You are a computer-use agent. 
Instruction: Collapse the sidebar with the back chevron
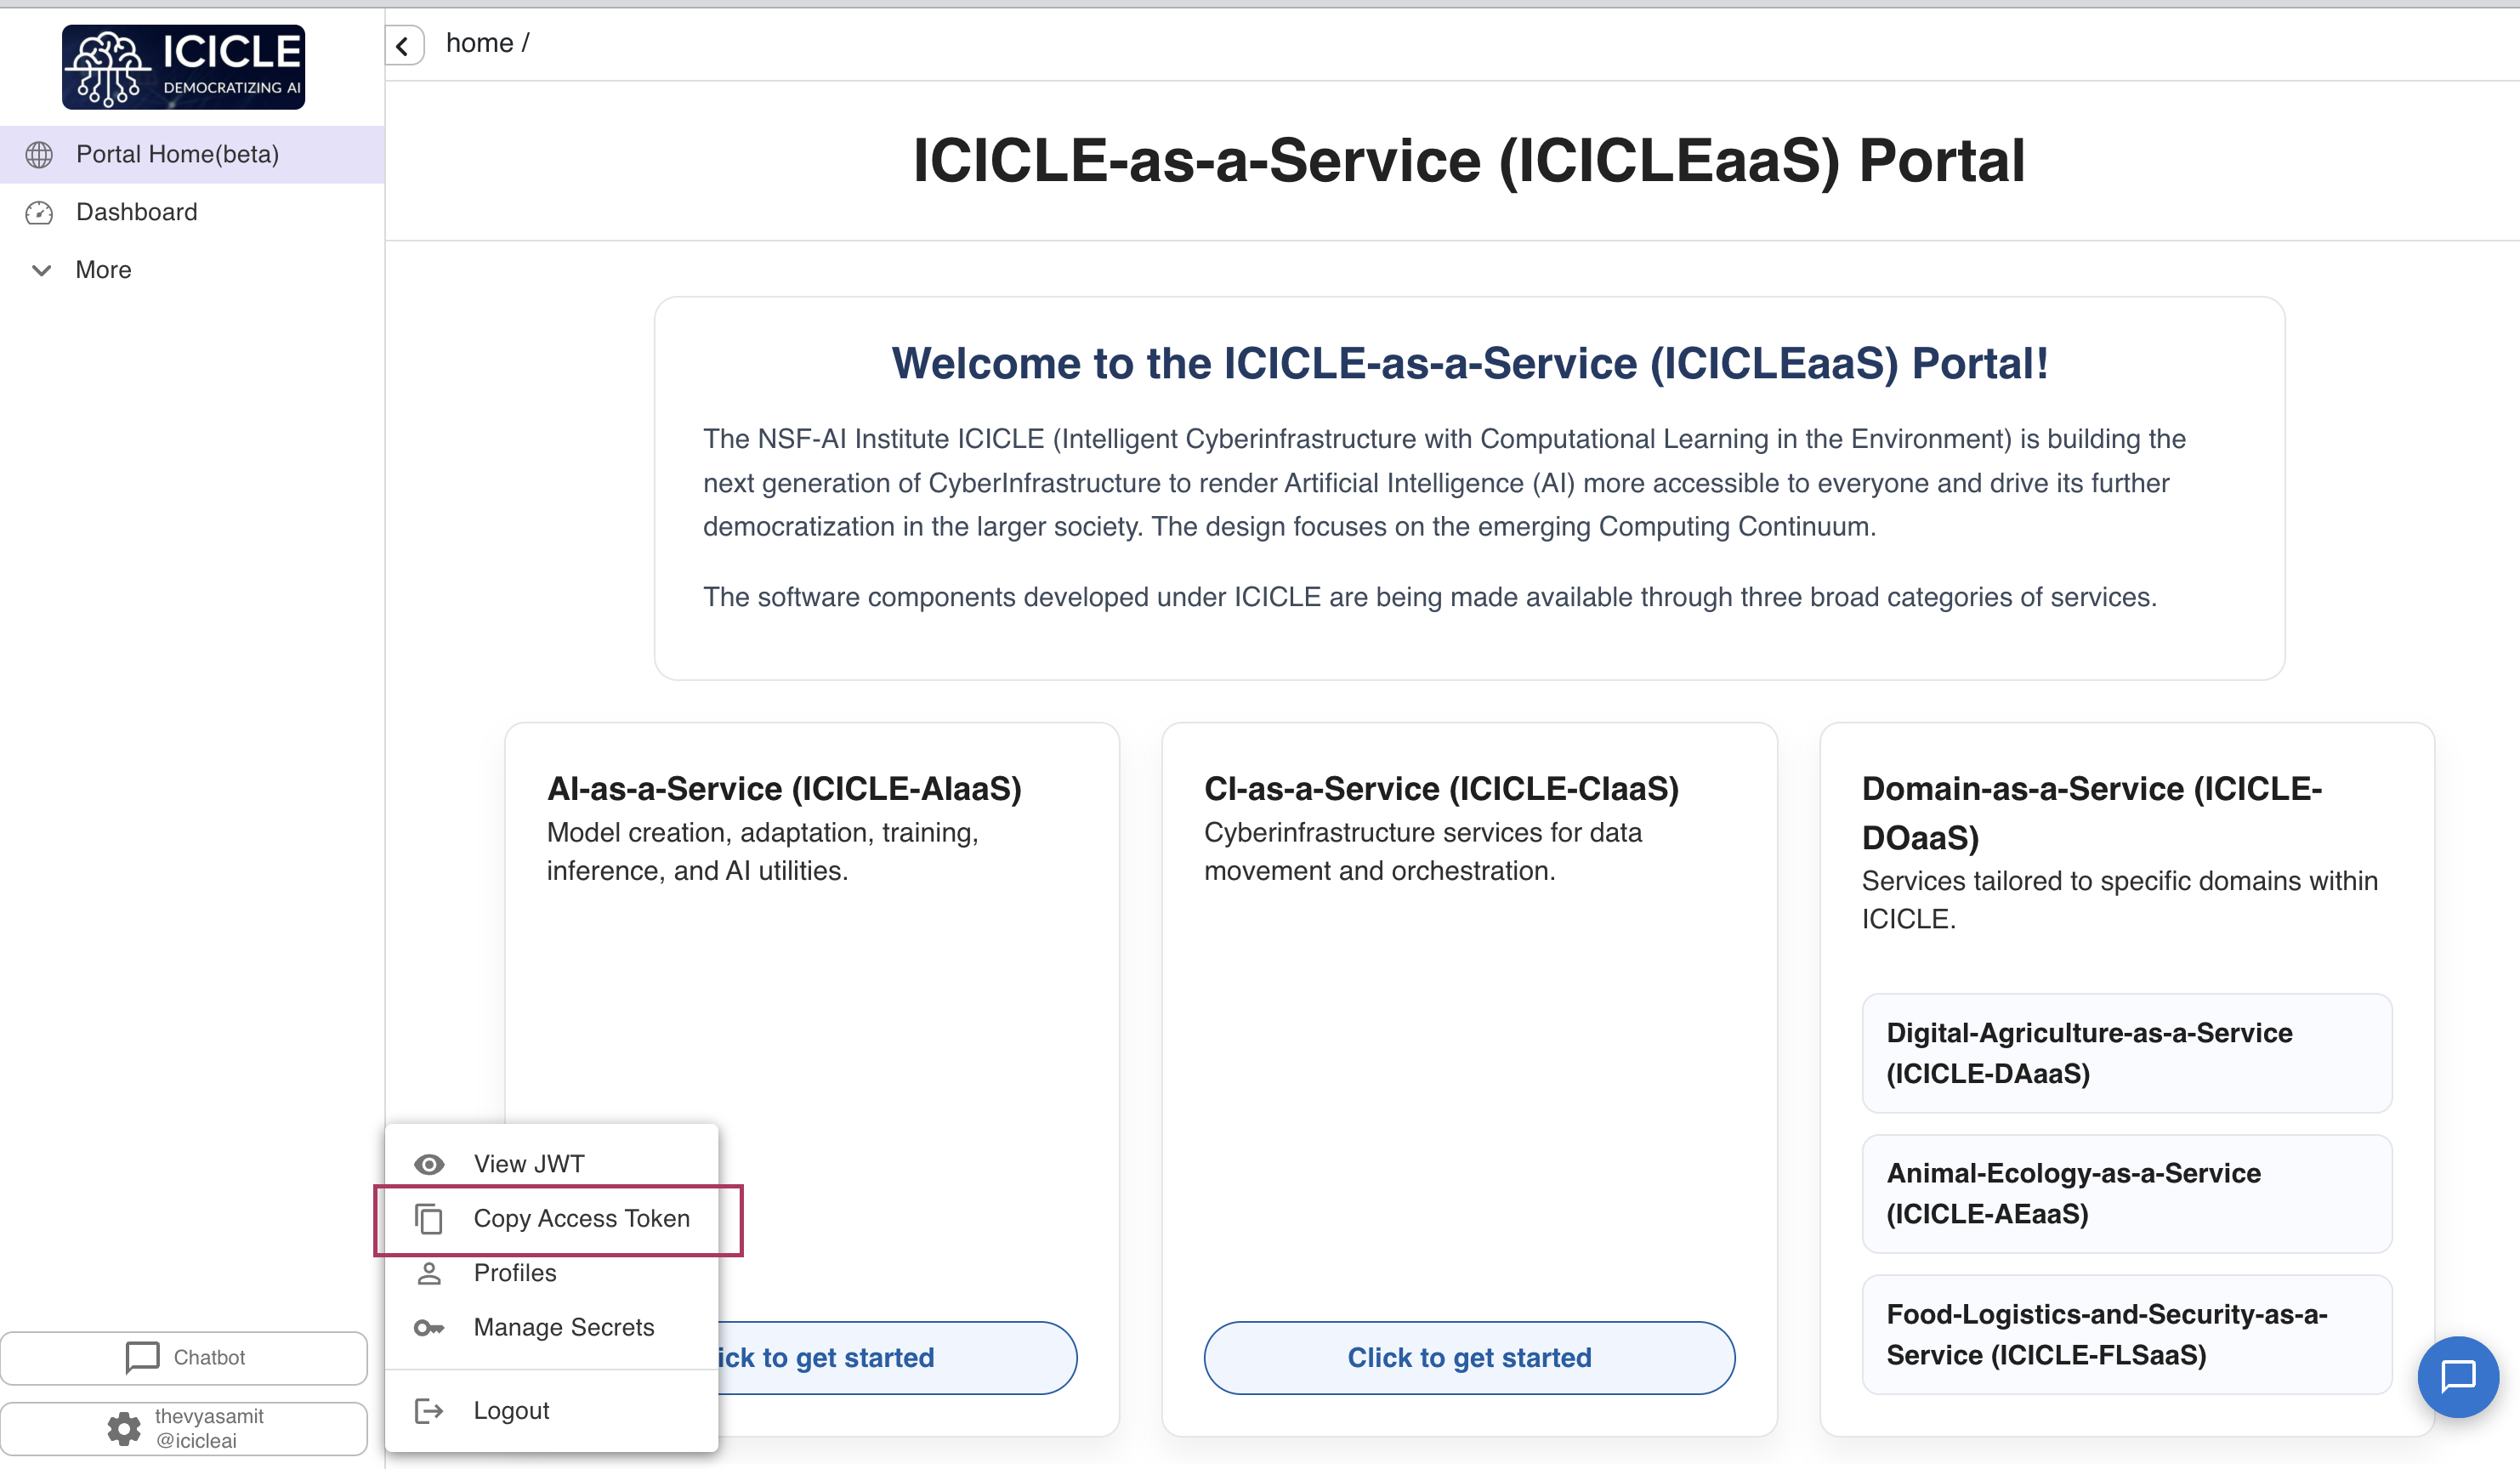404,45
